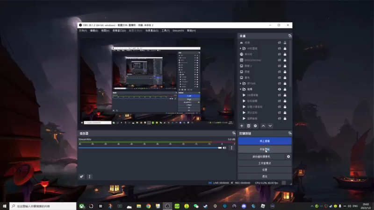This screenshot has height=210, width=374.
Task: Click 停止直播 to stop streaming
Action: click(265, 141)
